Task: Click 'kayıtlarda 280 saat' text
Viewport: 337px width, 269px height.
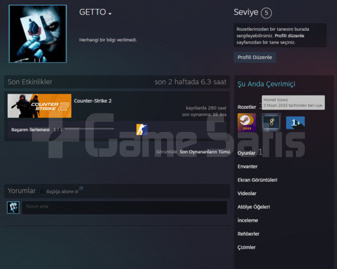Action: pyautogui.click(x=206, y=108)
